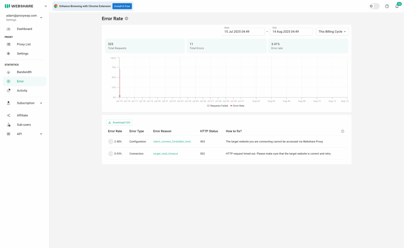Open the notifications bell with badge
The width and height of the screenshot is (404, 248).
(397, 6)
